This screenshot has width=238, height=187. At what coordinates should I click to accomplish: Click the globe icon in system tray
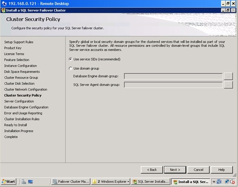[219, 182]
